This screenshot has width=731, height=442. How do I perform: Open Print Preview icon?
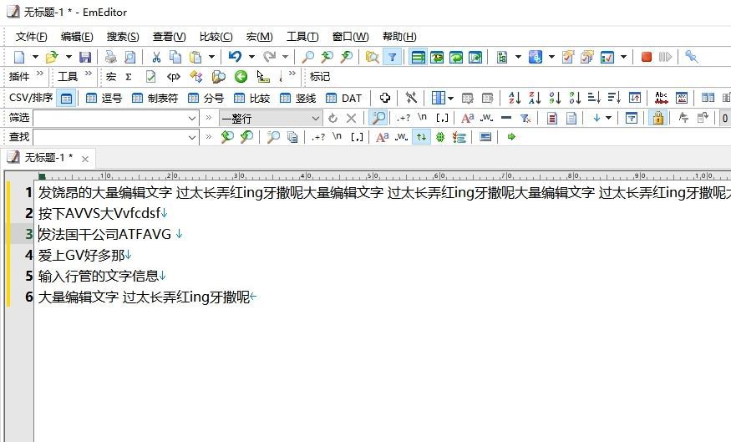(130, 57)
